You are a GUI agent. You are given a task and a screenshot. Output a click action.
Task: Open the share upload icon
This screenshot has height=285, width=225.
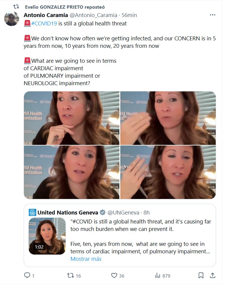pos(212,275)
